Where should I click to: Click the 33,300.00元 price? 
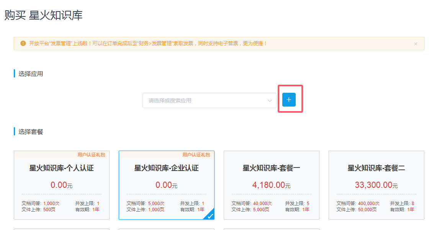click(377, 185)
